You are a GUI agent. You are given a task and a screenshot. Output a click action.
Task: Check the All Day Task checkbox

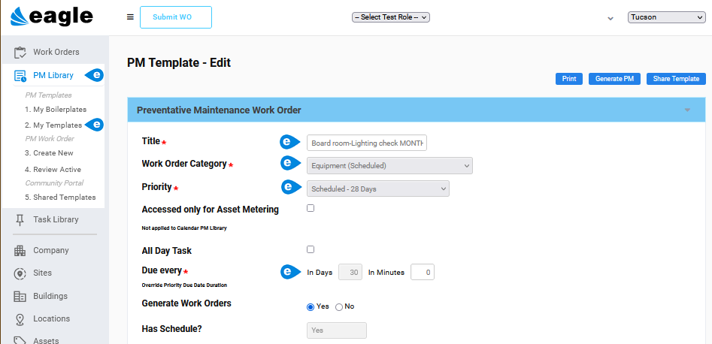pos(311,249)
